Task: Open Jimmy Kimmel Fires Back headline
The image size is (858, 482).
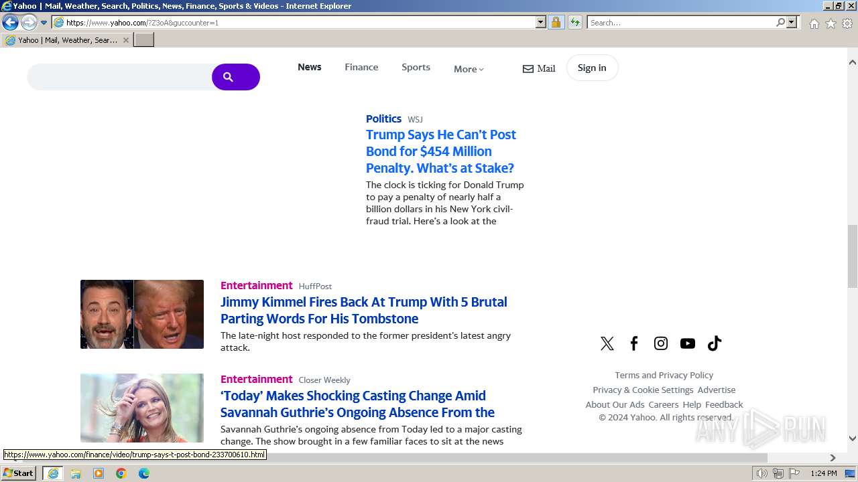Action: pyautogui.click(x=364, y=310)
